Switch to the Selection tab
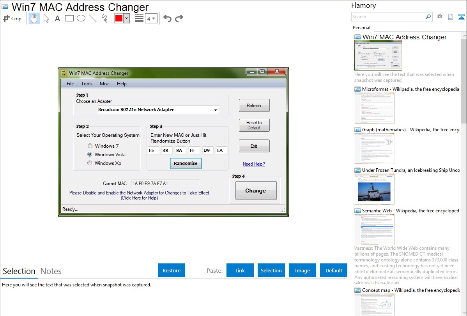The width and height of the screenshot is (467, 316). coord(19,271)
